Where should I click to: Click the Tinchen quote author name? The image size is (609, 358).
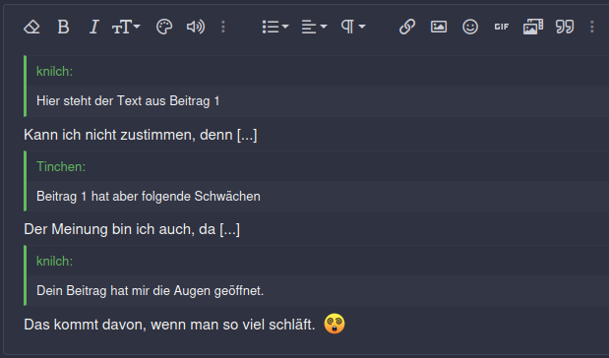[x=61, y=166]
